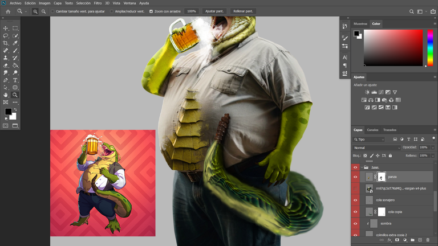438x246 pixels.
Task: Select the Zoom tool in toolbox
Action: point(15,95)
